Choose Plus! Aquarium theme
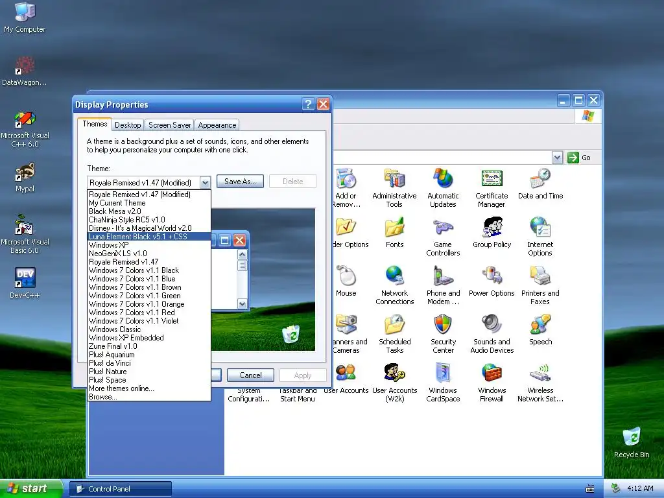664x498 pixels. tap(149, 355)
